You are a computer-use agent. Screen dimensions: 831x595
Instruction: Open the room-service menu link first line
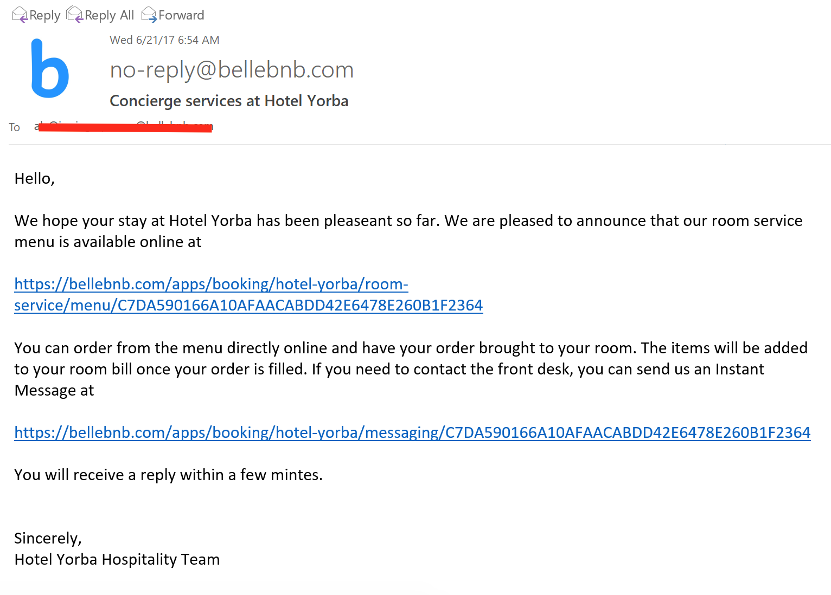click(212, 284)
